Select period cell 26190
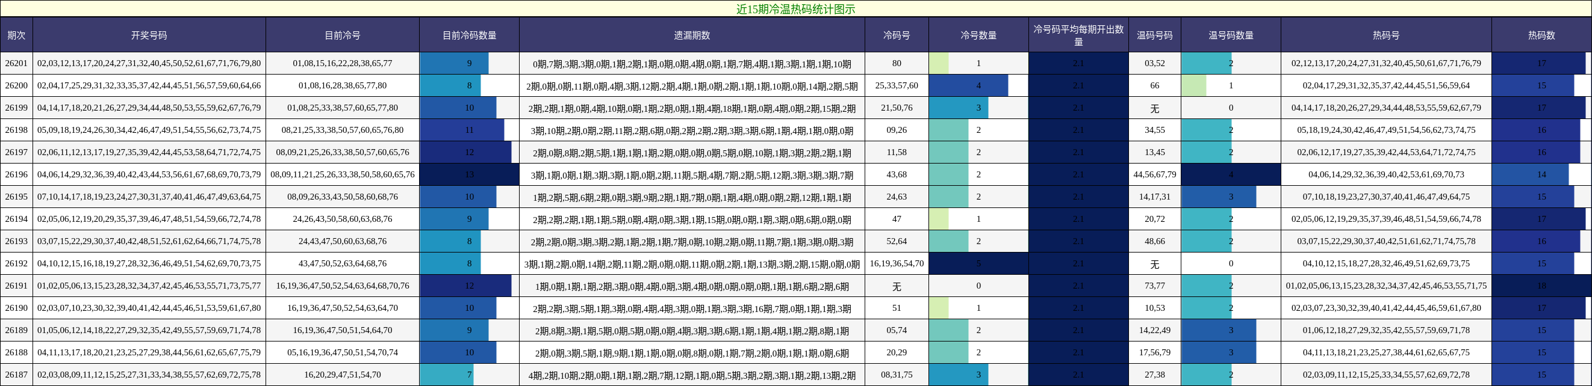1592x386 pixels. 17,308
